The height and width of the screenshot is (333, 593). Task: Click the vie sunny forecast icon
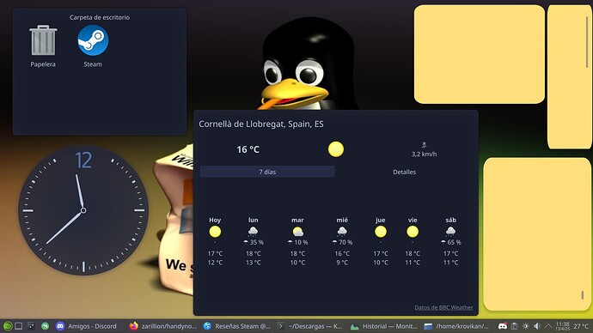point(413,232)
